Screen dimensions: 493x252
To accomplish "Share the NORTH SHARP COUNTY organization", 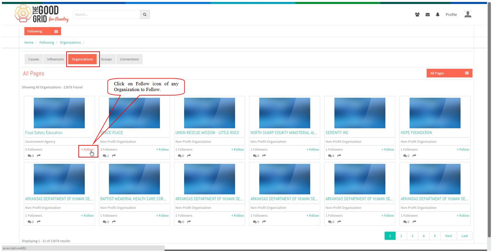I will coord(264,156).
